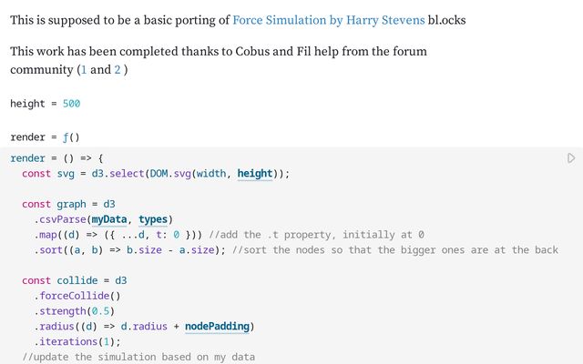583x364 pixels.
Task: Open forum link labeled 2
Action: tap(117, 69)
